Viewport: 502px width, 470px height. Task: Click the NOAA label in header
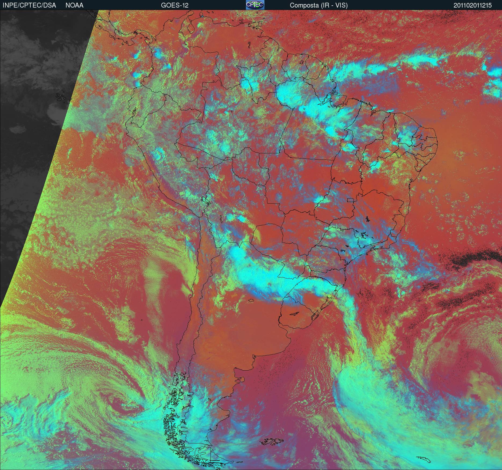pos(74,5)
